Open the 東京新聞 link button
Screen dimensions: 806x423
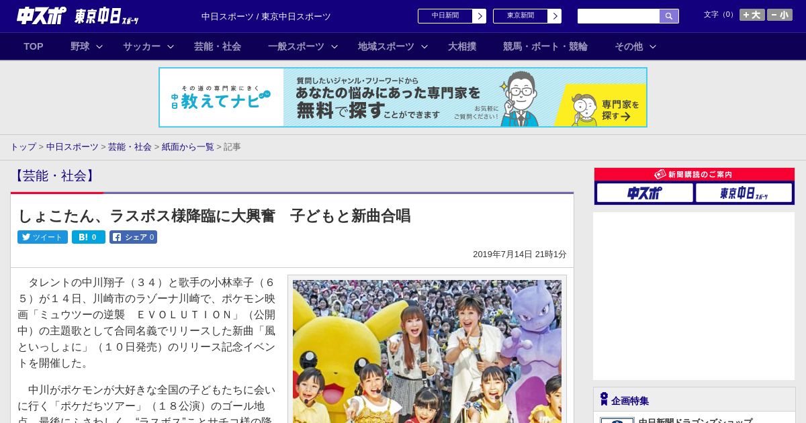coord(521,16)
